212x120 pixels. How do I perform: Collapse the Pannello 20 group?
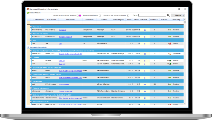31,27
